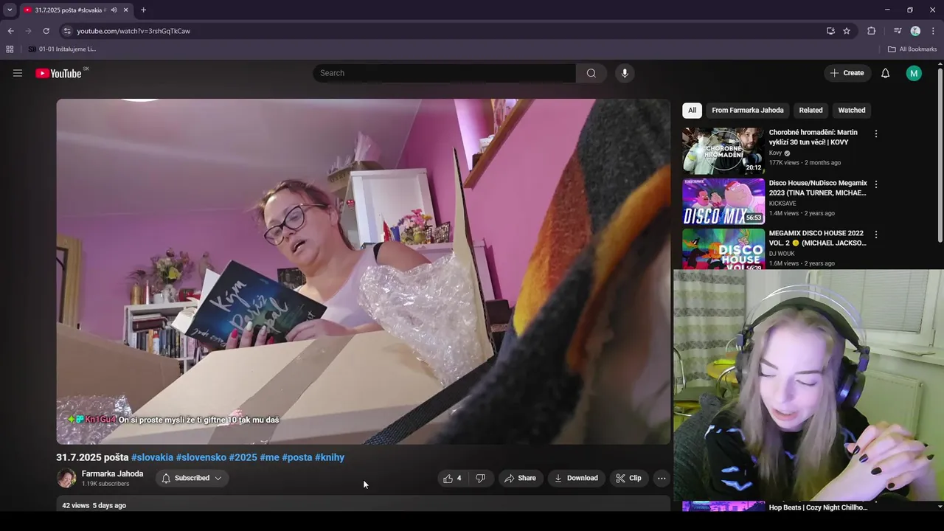Open Chorobné hromadění video thumbnail
Image resolution: width=944 pixels, height=531 pixels.
723,151
